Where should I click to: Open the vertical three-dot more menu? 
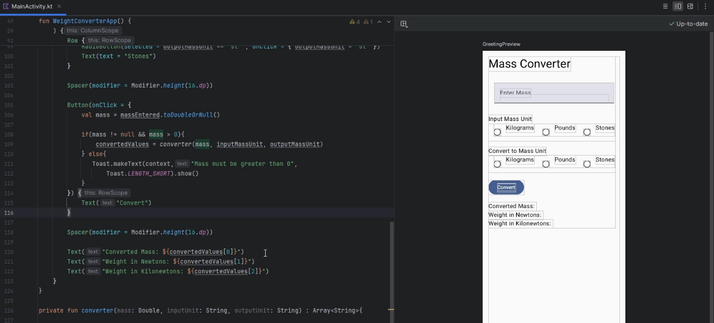click(705, 6)
